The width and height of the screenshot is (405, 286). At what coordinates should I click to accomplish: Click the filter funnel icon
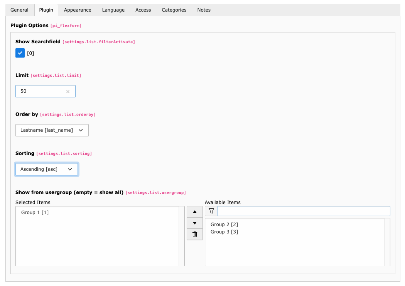(211, 211)
